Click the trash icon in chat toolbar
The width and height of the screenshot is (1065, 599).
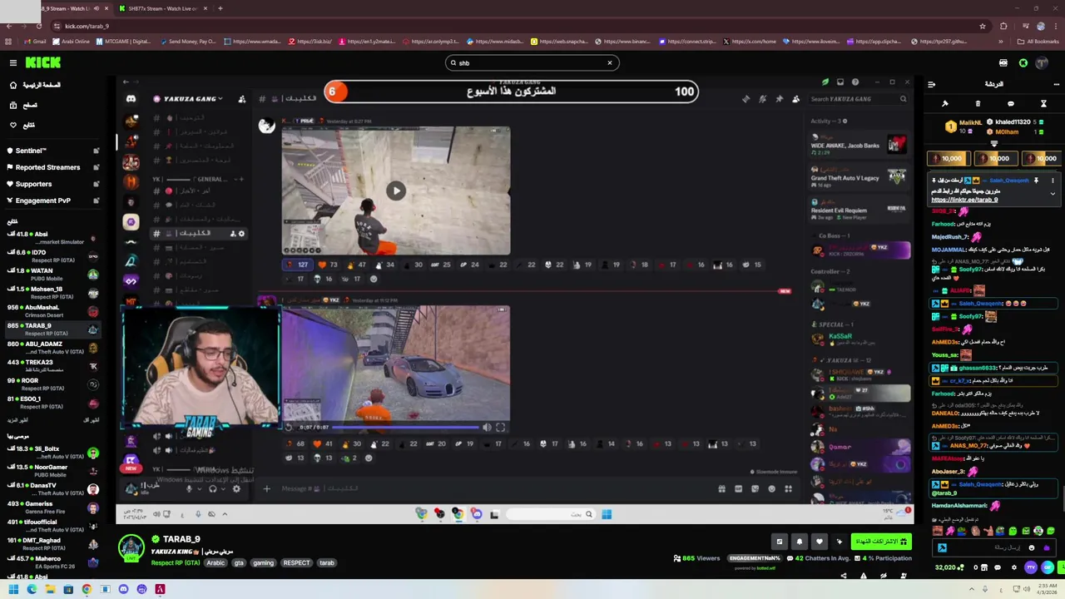pos(978,104)
